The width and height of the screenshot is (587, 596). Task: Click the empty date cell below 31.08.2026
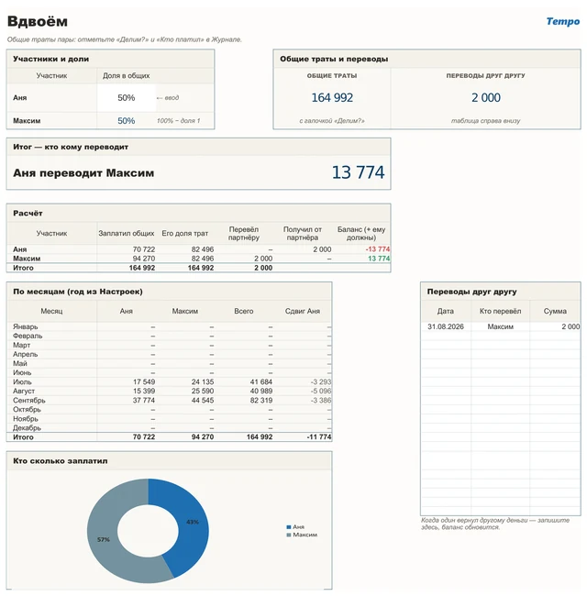446,336
